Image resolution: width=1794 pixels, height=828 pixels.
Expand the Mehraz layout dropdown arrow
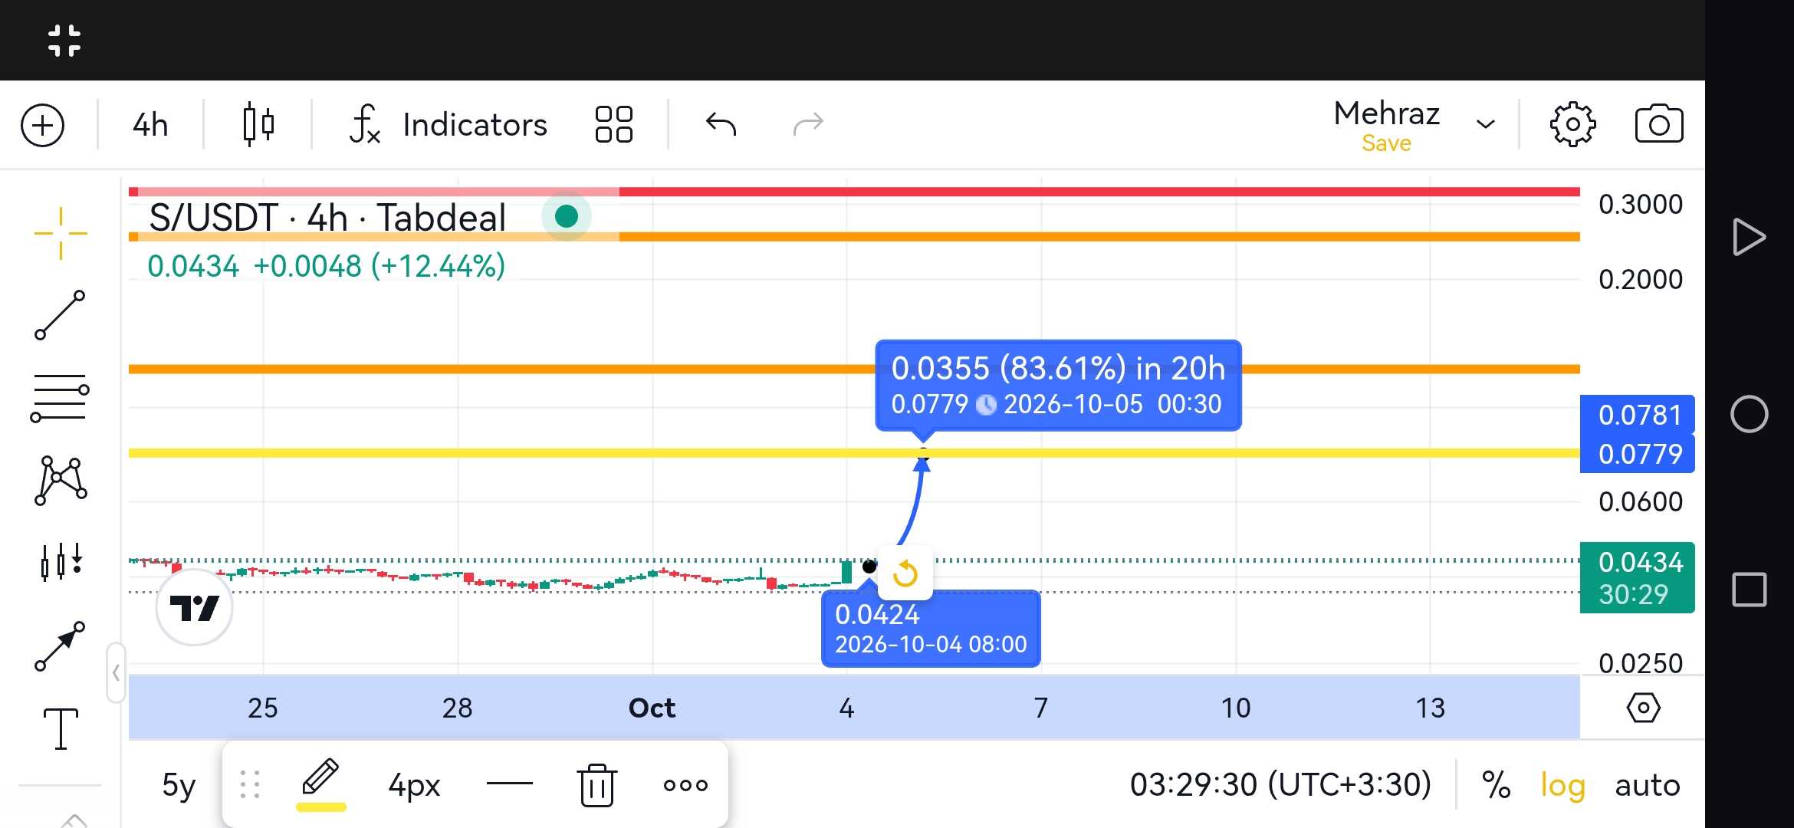point(1486,124)
